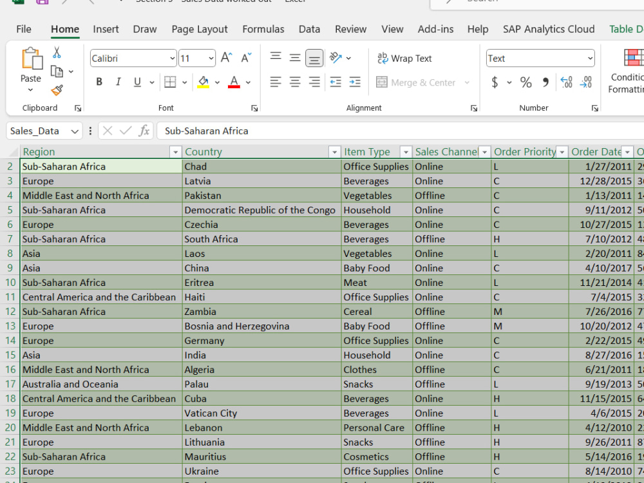Apply Percent Style number format
644x483 pixels.
tap(526, 82)
